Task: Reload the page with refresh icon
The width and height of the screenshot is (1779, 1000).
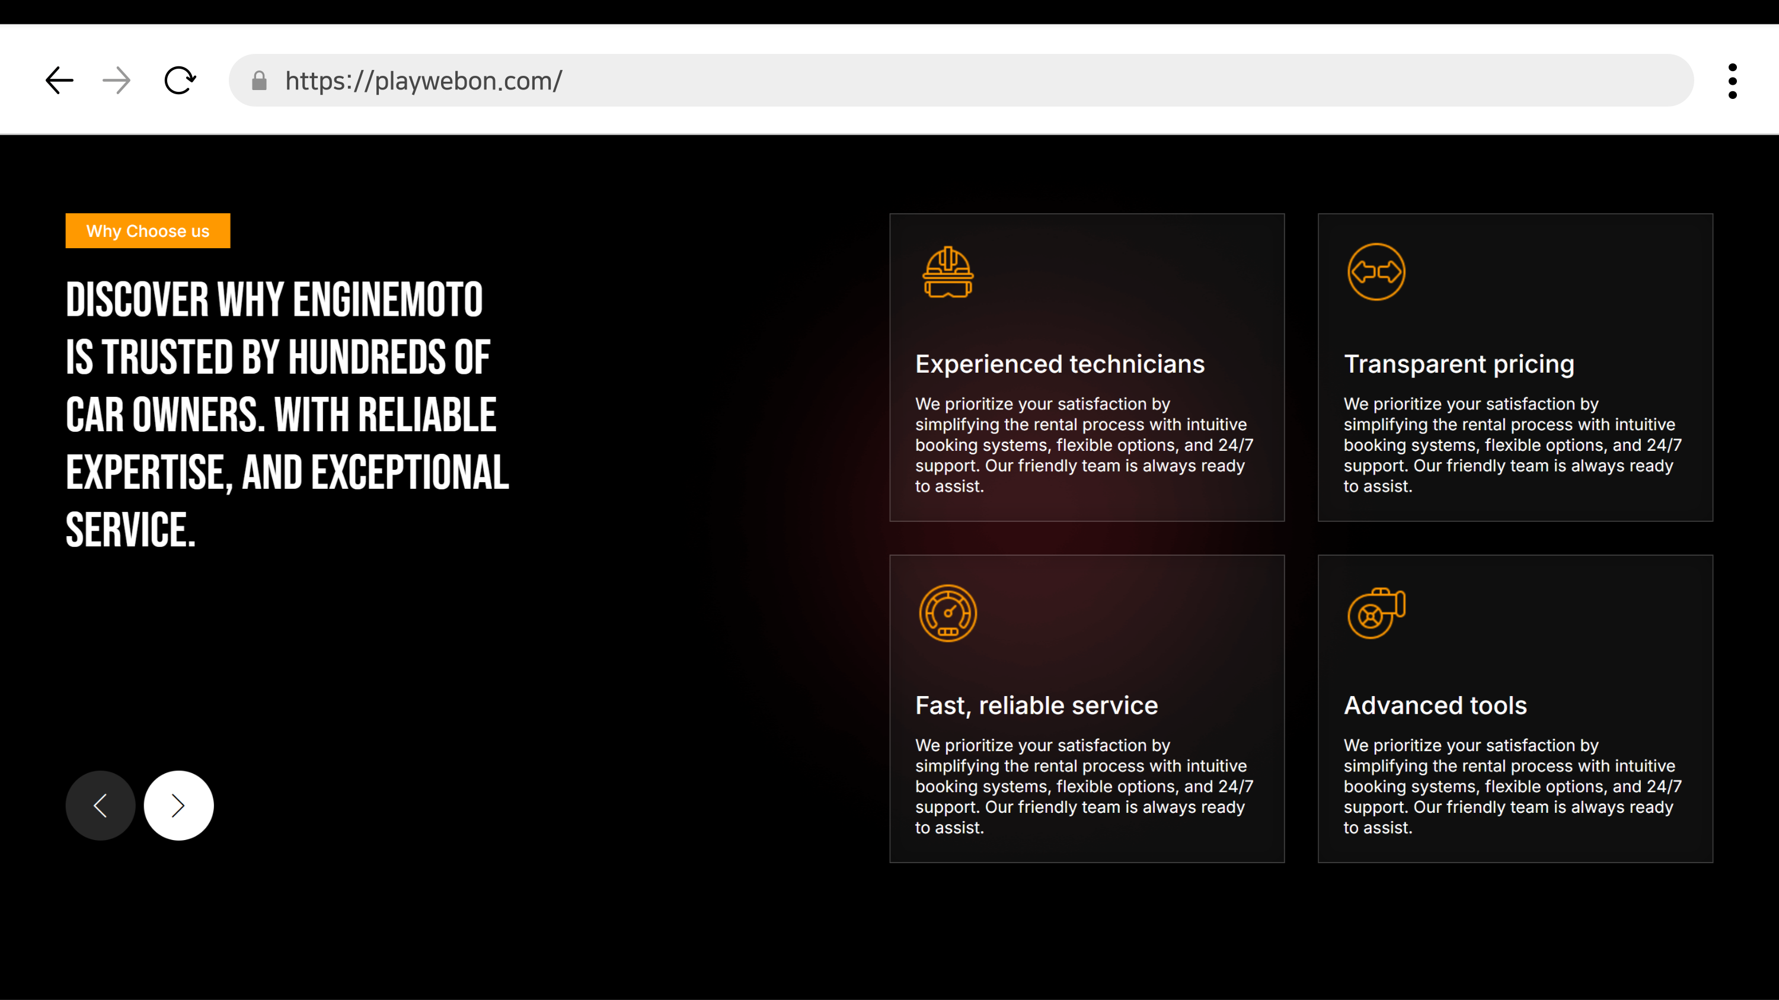Action: tap(180, 81)
